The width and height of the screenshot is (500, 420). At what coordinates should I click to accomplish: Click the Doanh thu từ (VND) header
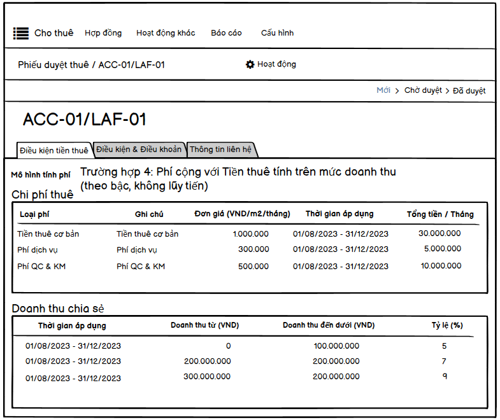pyautogui.click(x=204, y=325)
